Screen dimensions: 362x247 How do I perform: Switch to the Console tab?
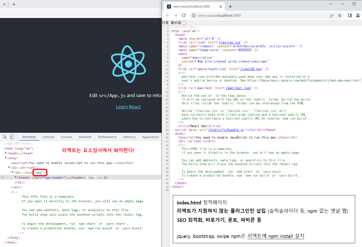tap(48, 137)
